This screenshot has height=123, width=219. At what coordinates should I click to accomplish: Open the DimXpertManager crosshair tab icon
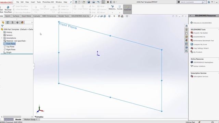[17, 23]
